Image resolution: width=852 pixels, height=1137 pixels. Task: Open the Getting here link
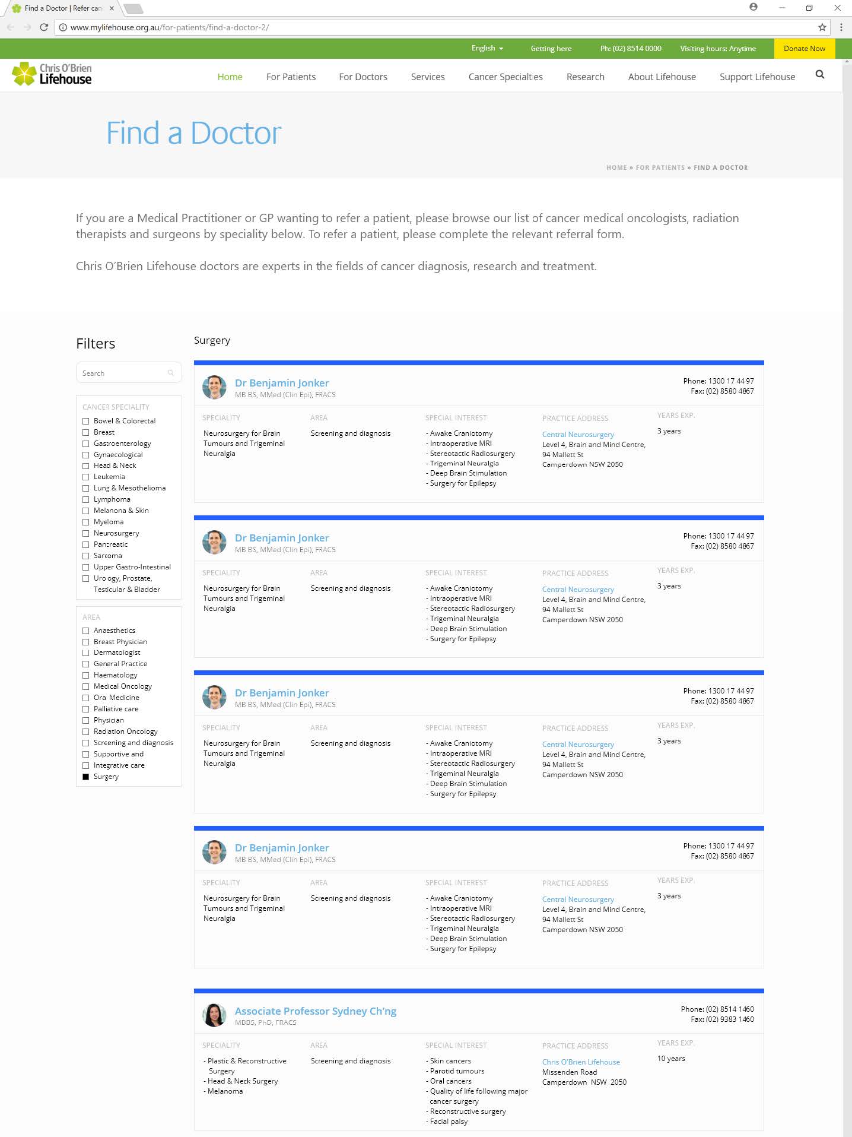[551, 49]
